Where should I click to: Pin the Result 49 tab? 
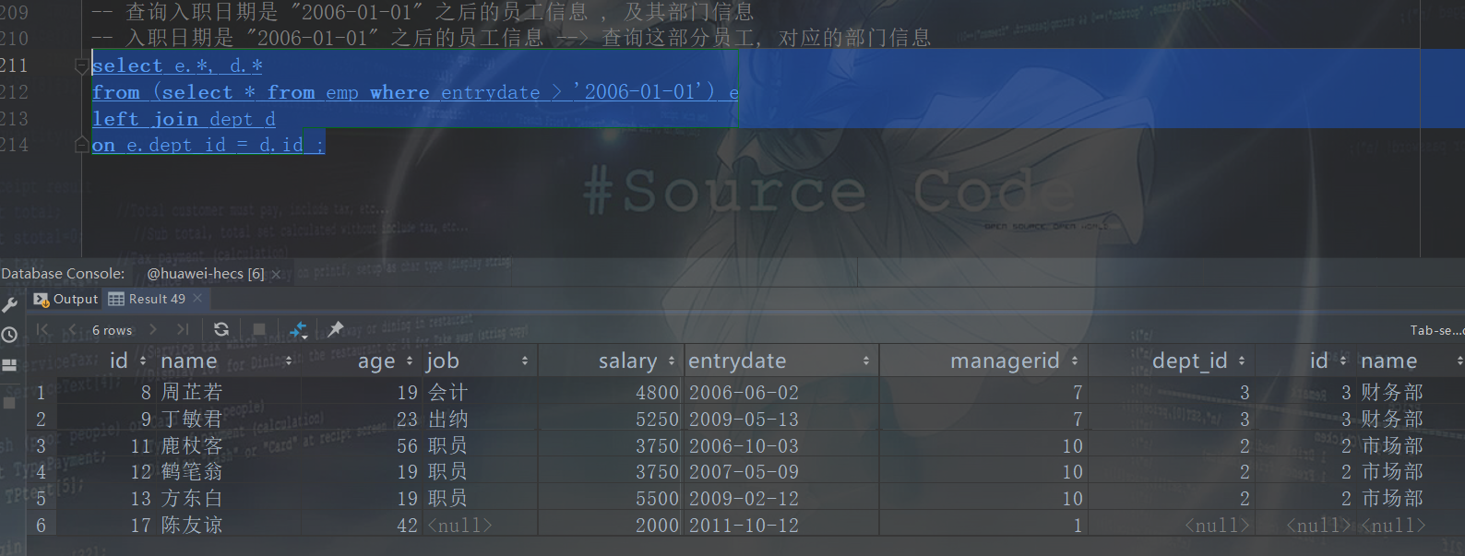[x=335, y=329]
